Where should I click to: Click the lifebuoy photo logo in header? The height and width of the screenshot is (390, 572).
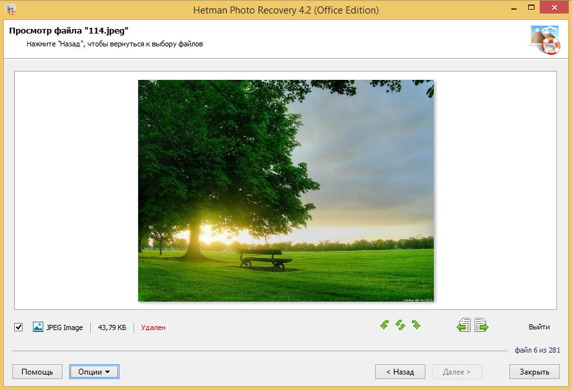click(x=545, y=40)
